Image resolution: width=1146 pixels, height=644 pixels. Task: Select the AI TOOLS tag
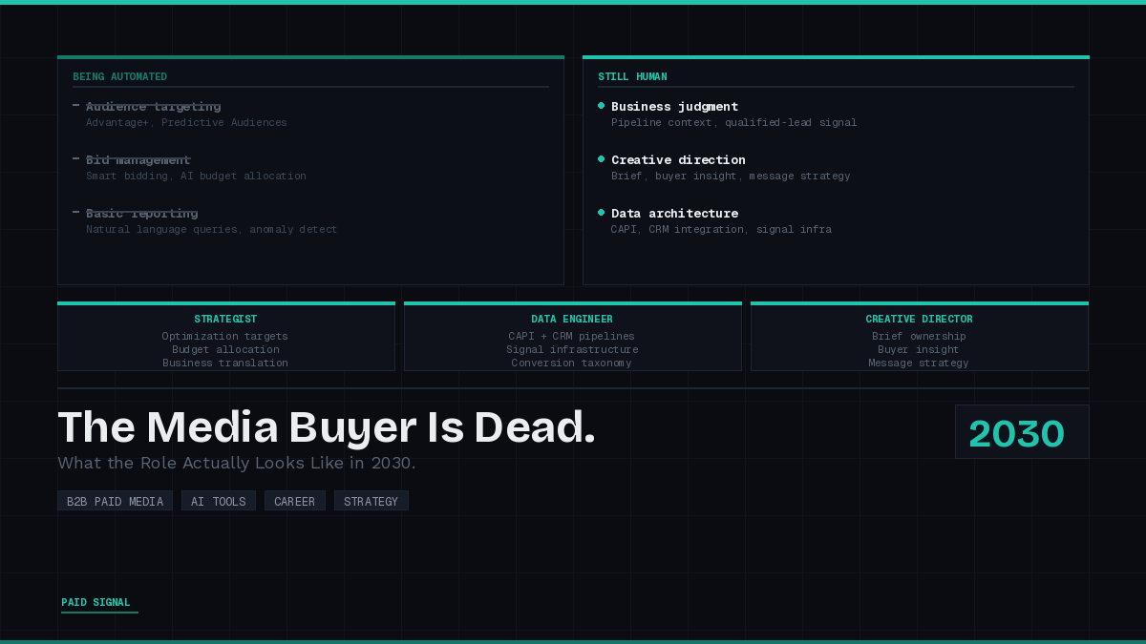tap(218, 501)
